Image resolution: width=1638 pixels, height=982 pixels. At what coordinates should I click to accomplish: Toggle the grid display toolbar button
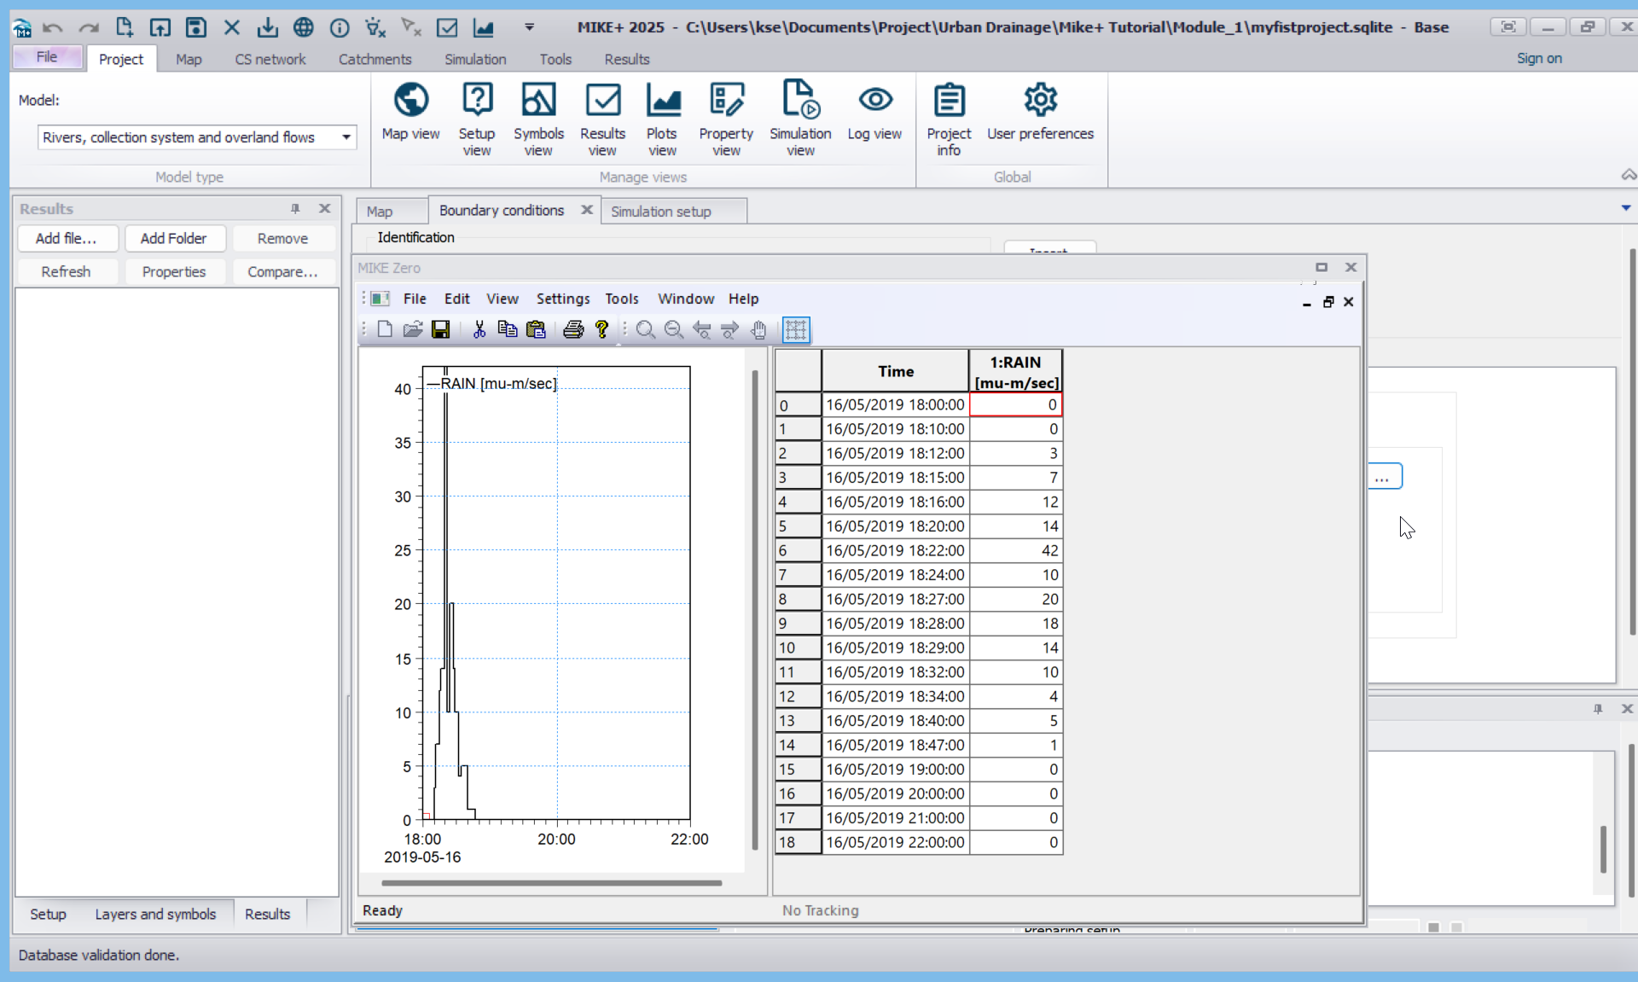click(x=795, y=329)
